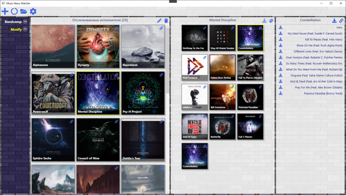Refresh news using the circular refresh icon
Screen dimensions: 346x195
(14, 11)
